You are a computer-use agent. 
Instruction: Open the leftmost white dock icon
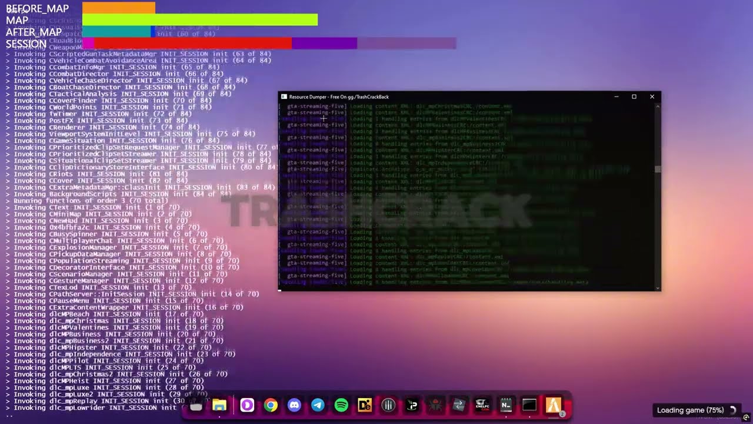[x=196, y=405]
